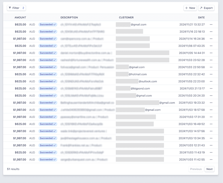The width and height of the screenshot is (223, 183).
Task: Open more options for the 11:42:55 payment
Action: [x=211, y=160]
